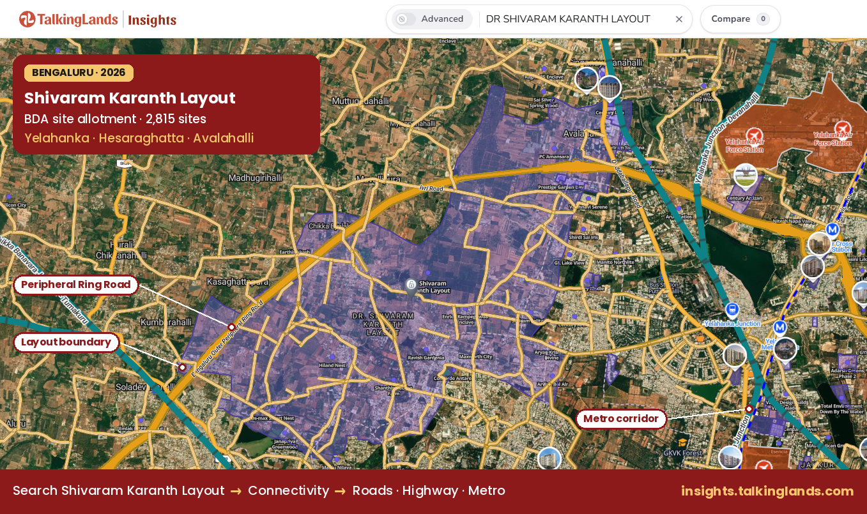
Task: Click the Nitesh Napa Valley label
Action: click(x=794, y=221)
